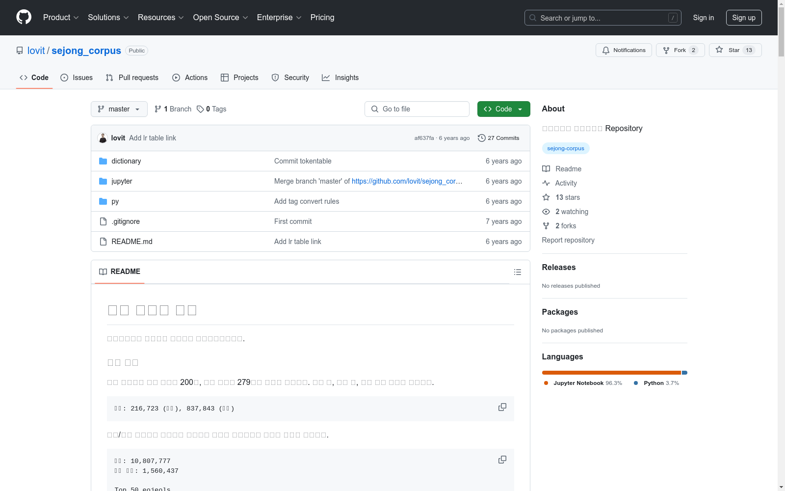Open the master branch selector
This screenshot has height=491, width=785.
119,109
